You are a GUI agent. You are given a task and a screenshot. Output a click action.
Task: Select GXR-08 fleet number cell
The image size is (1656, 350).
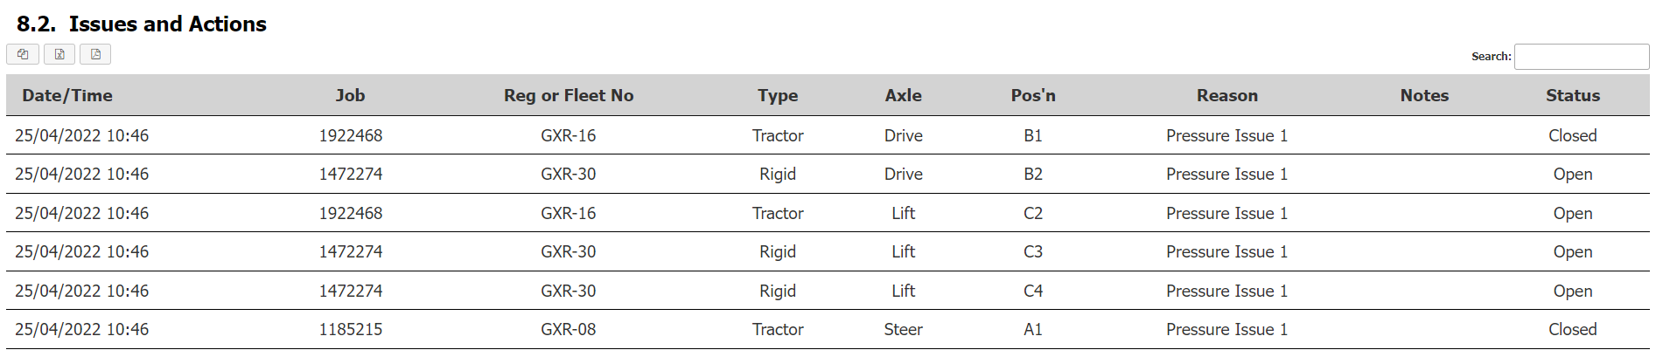569,329
